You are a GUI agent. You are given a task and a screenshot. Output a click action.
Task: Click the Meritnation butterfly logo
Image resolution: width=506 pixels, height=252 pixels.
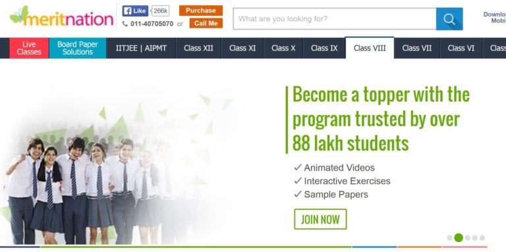61,16
